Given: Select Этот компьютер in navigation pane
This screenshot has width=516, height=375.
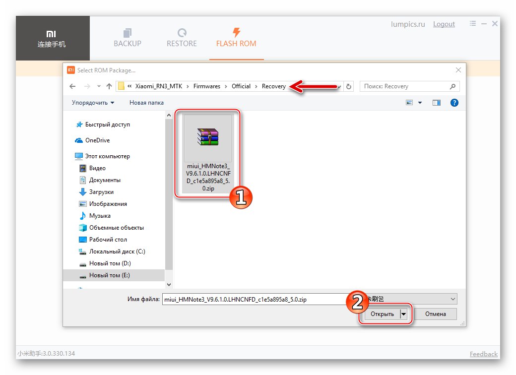Looking at the screenshot, I should coord(107,156).
